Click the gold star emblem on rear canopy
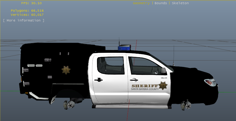 66,70
